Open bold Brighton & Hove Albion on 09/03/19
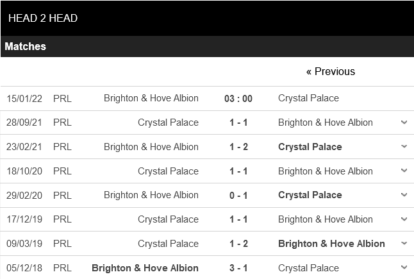 tap(331, 244)
